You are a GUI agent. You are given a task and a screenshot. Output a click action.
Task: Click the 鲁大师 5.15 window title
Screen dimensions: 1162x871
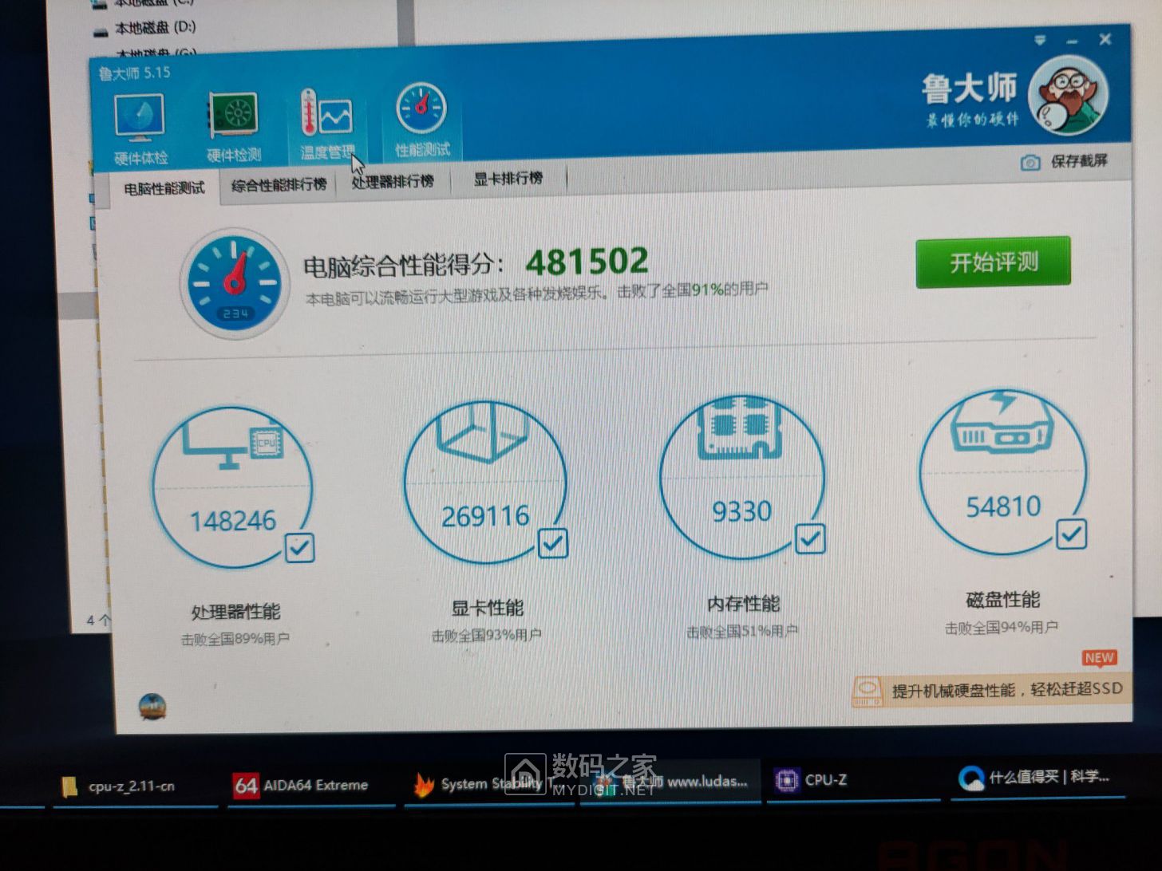pos(134,73)
